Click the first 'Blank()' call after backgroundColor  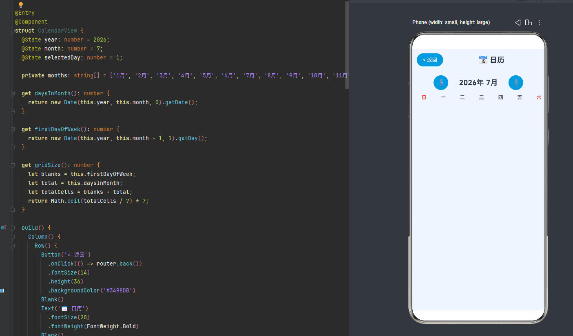tap(53, 299)
